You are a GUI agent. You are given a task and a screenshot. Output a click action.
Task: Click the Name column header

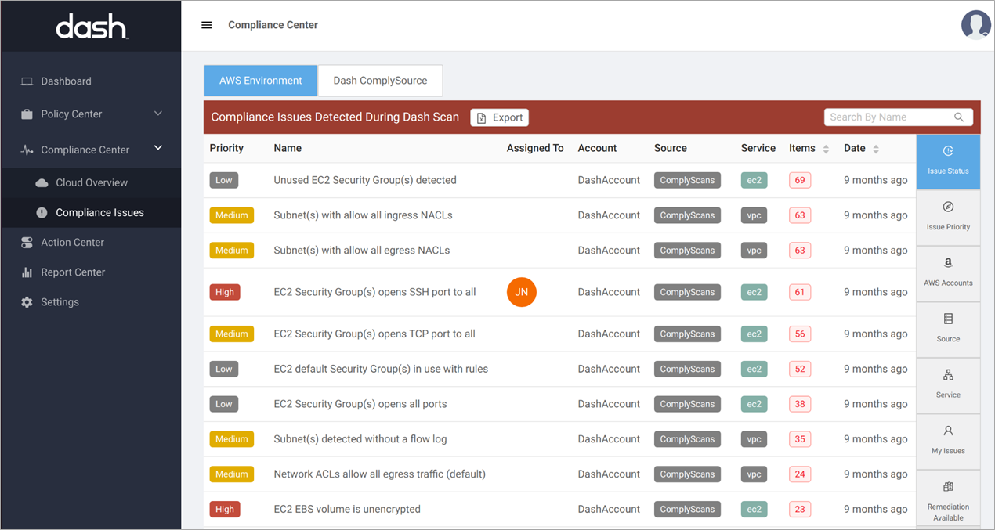pyautogui.click(x=288, y=148)
